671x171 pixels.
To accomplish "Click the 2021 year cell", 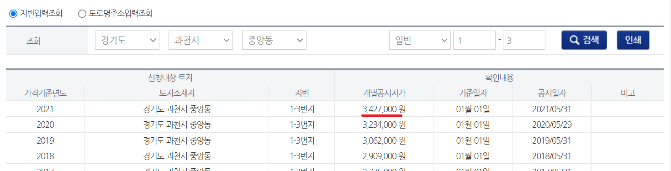I will [x=45, y=109].
